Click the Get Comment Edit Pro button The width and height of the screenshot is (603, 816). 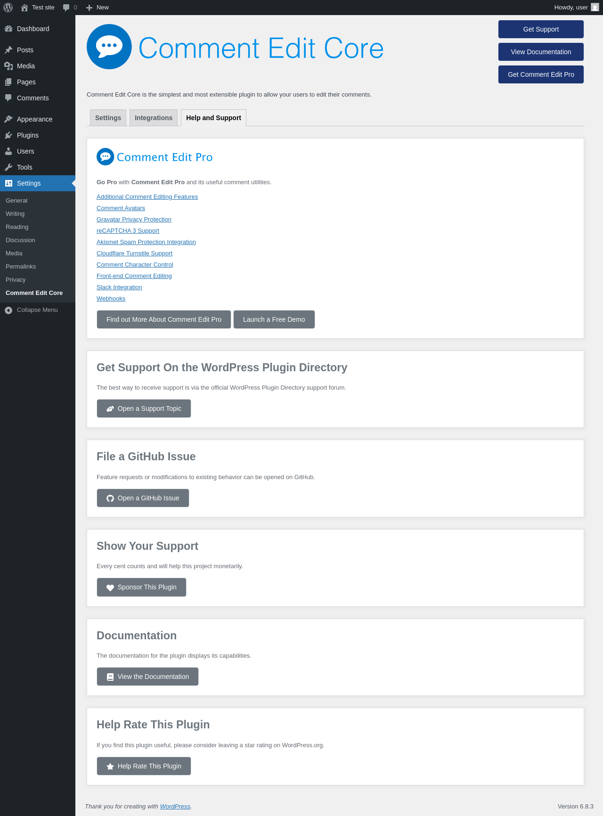(541, 74)
